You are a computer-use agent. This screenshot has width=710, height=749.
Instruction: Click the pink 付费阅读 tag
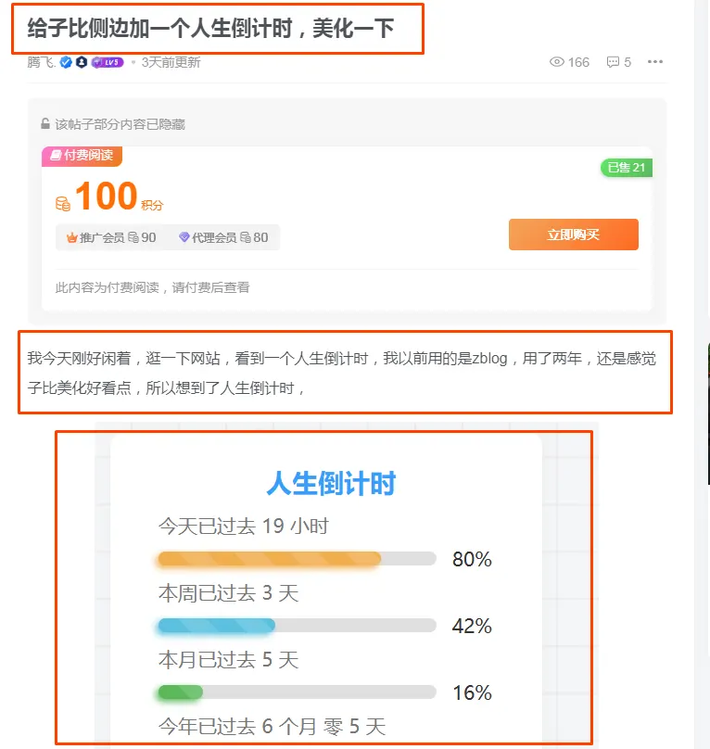82,157
